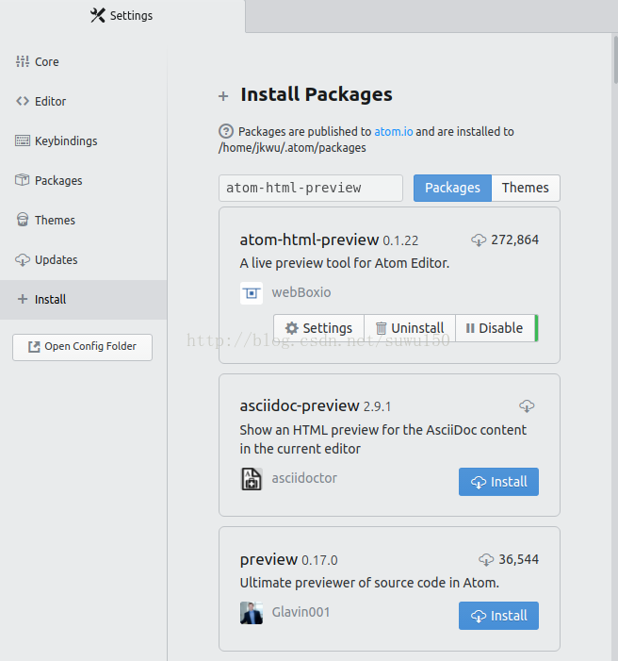Click text 'A live preview tool for Atom Editor.'
The image size is (618, 661).
click(x=345, y=263)
